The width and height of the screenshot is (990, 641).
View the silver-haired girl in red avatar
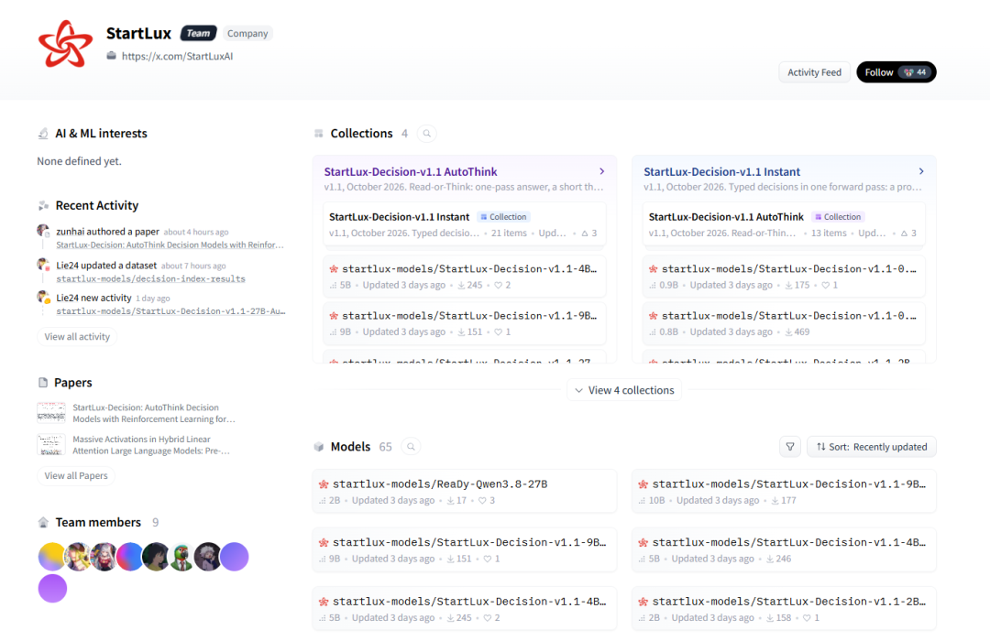coord(104,557)
